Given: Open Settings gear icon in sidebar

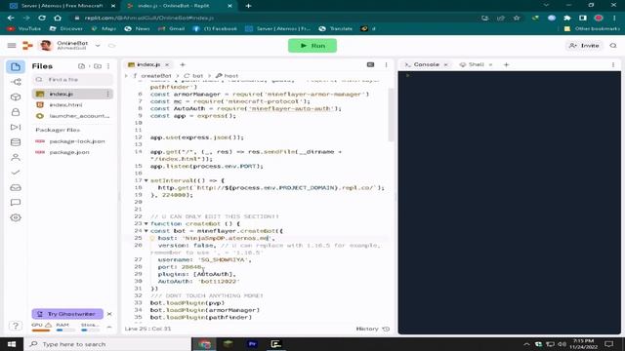Looking at the screenshot, I should pos(16,217).
